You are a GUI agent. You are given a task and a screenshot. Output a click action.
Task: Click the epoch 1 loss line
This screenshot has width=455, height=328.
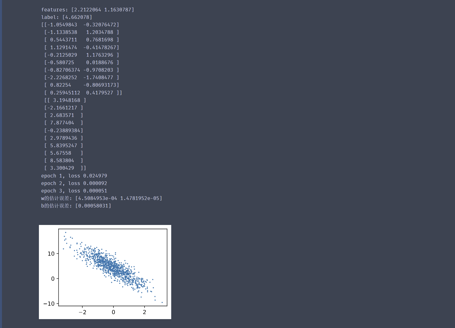click(74, 176)
